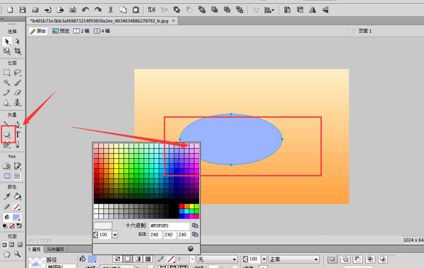The width and height of the screenshot is (424, 268).
Task: Open the Align dropdown in the toolbar
Action: point(269,10)
